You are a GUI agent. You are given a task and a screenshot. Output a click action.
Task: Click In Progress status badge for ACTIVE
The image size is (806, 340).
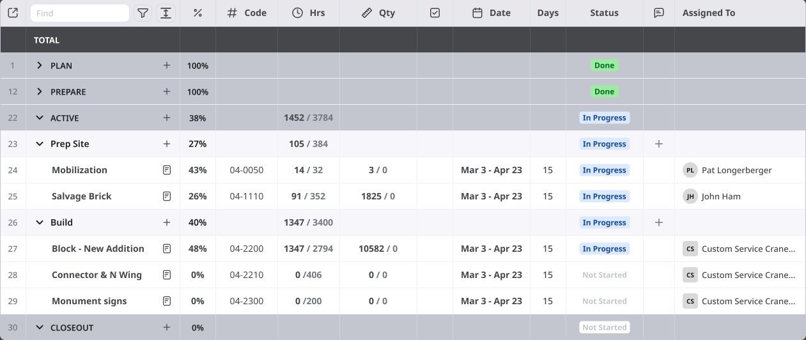pyautogui.click(x=604, y=118)
